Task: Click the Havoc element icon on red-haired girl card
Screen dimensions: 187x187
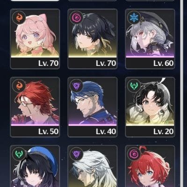Action: point(134,154)
